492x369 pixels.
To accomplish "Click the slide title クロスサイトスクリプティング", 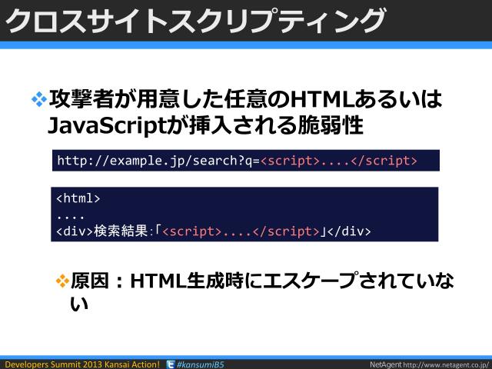I will [195, 21].
